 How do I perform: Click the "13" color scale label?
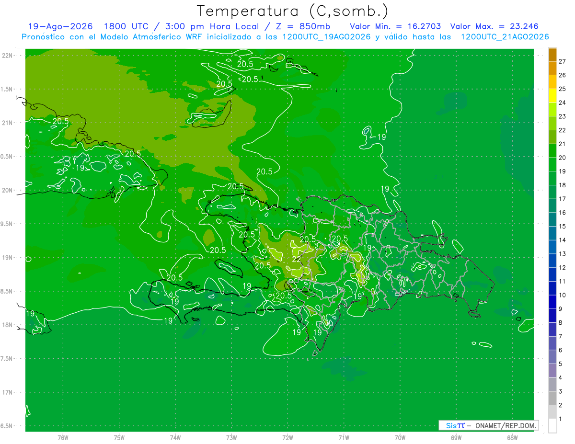click(563, 254)
